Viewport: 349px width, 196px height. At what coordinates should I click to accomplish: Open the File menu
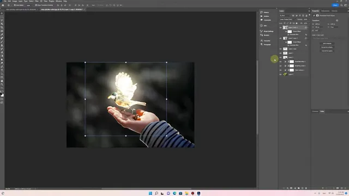point(5,1)
